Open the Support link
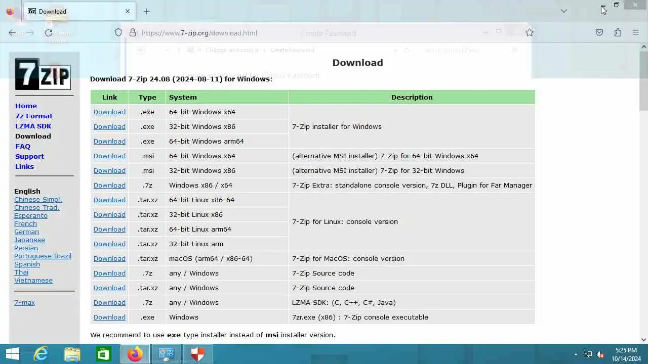The width and height of the screenshot is (648, 364). tap(29, 156)
